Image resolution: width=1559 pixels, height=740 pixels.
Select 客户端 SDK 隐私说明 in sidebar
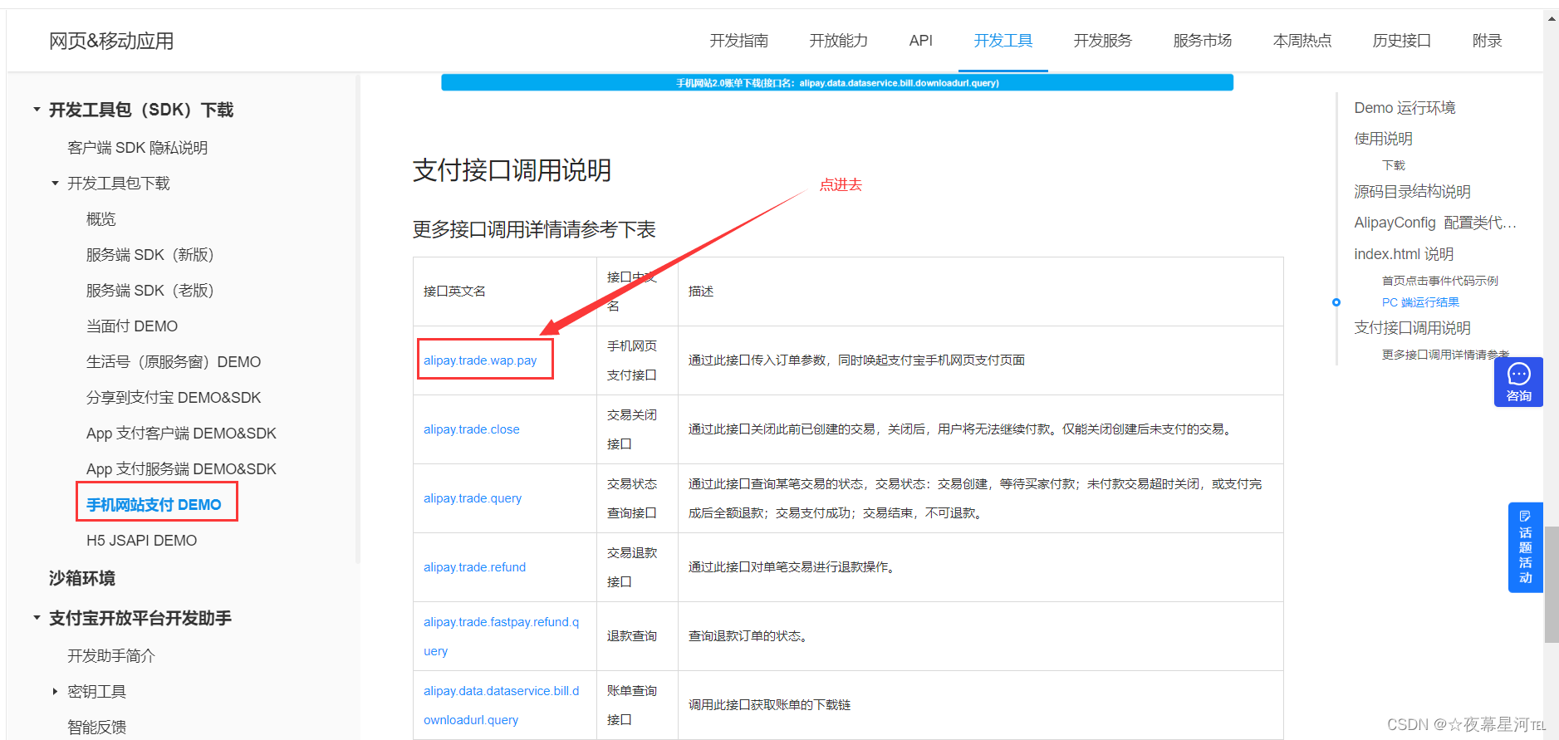(137, 148)
